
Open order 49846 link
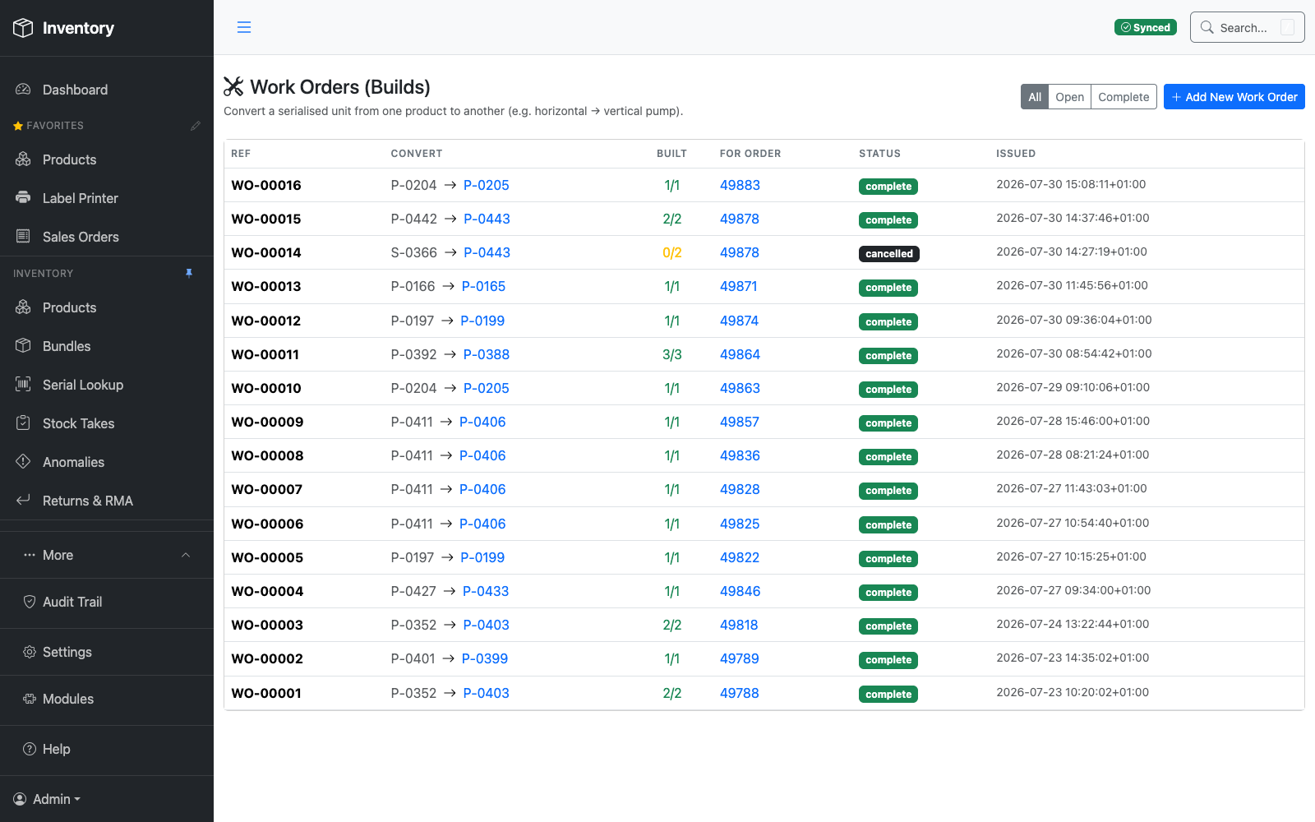pyautogui.click(x=740, y=591)
